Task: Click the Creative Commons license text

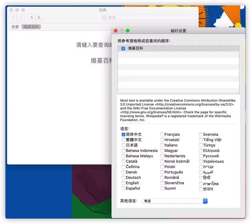Action: click(x=178, y=110)
